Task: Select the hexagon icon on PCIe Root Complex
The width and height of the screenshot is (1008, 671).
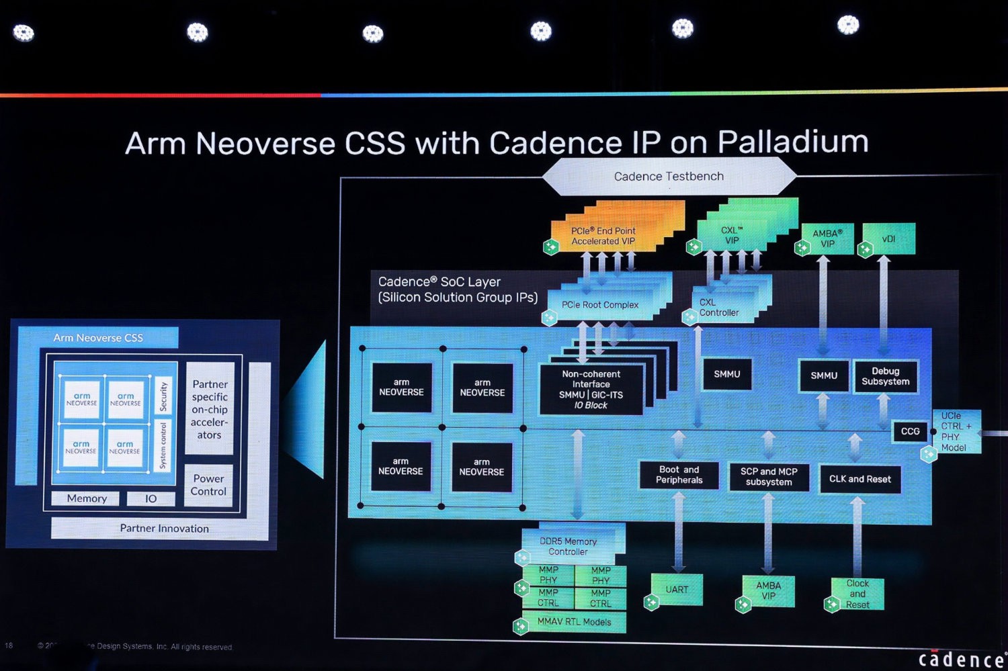Action: click(x=550, y=317)
